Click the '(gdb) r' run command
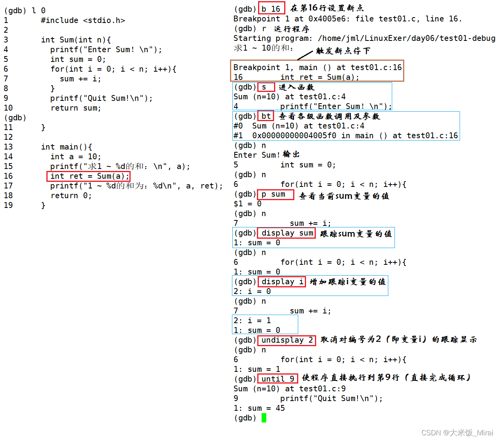Viewport: 499px width, 440px height. pyautogui.click(x=250, y=28)
